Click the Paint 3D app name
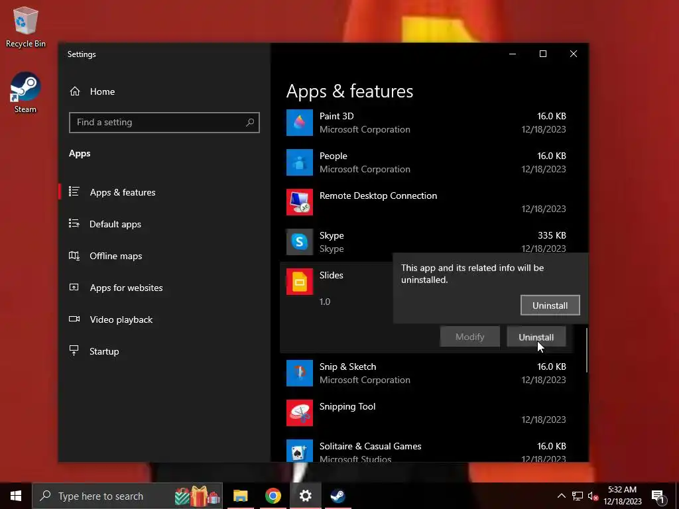679x509 pixels. 336,116
